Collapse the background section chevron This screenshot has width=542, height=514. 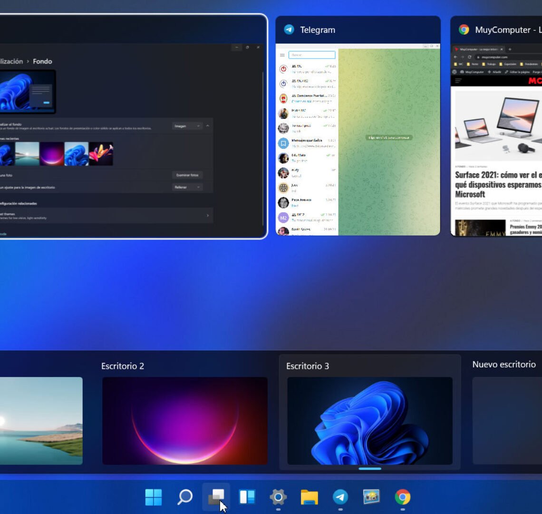click(x=207, y=126)
